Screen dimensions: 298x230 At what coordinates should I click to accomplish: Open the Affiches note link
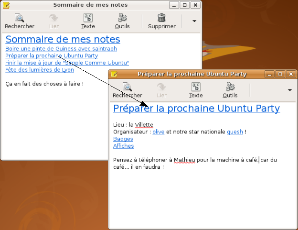pos(123,146)
